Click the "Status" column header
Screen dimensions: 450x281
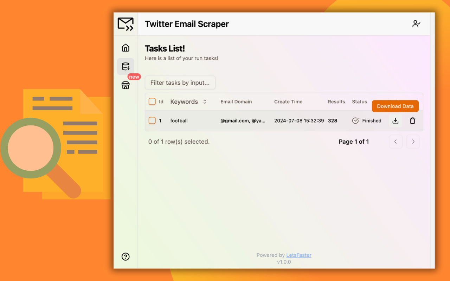359,102
